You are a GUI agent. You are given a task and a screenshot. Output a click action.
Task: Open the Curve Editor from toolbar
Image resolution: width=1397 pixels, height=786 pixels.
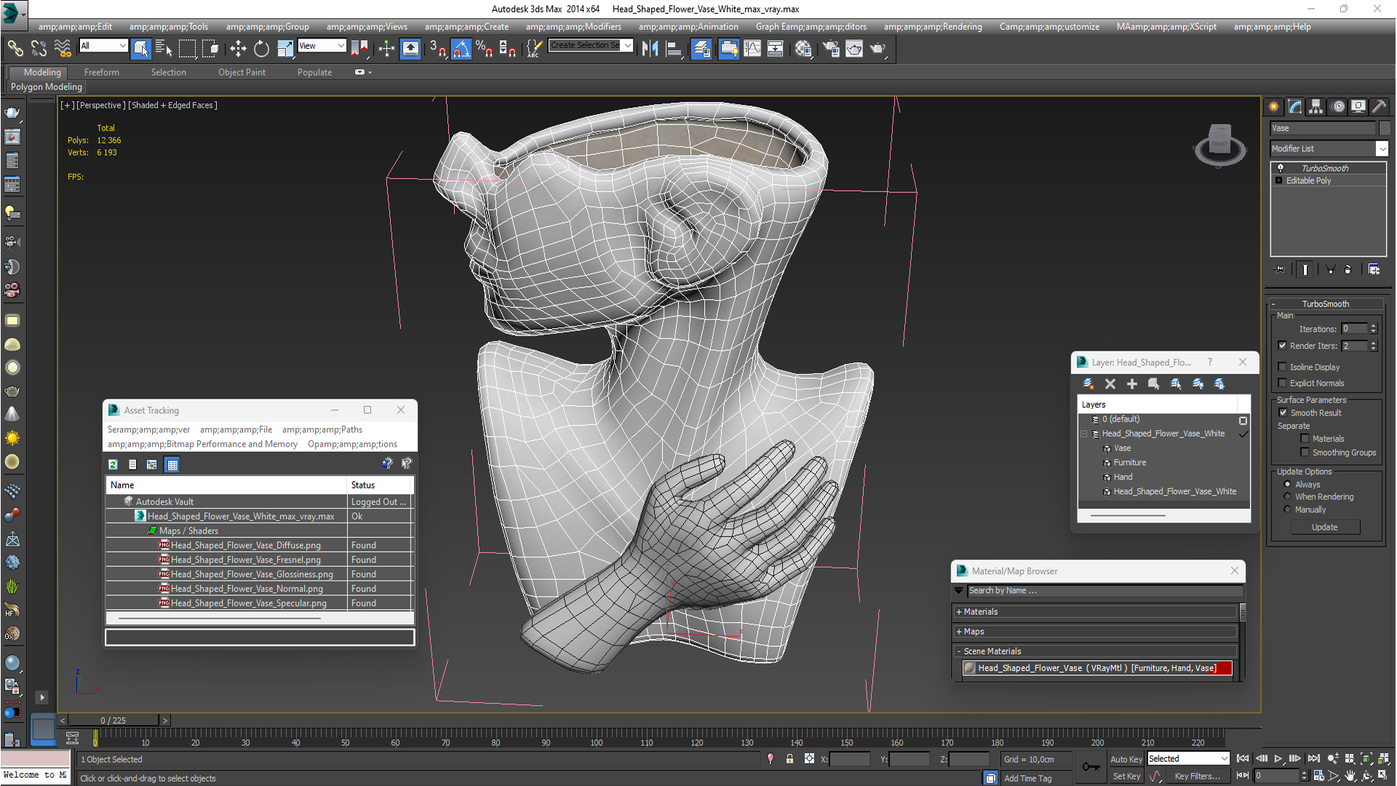[752, 49]
